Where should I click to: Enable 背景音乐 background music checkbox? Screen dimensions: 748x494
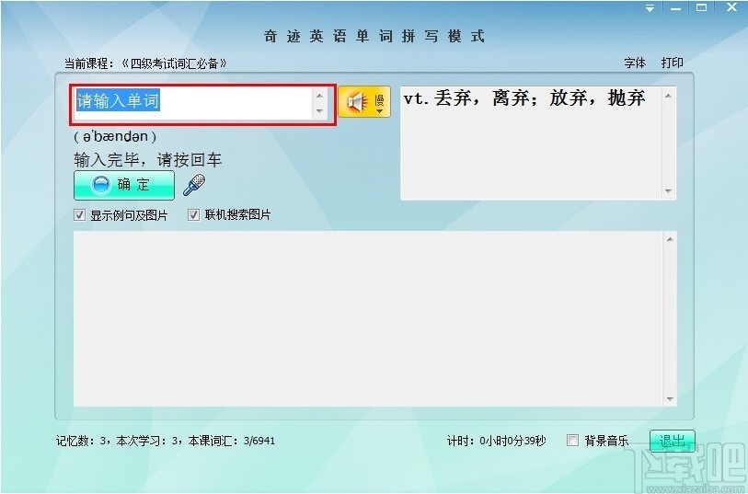[x=572, y=440]
